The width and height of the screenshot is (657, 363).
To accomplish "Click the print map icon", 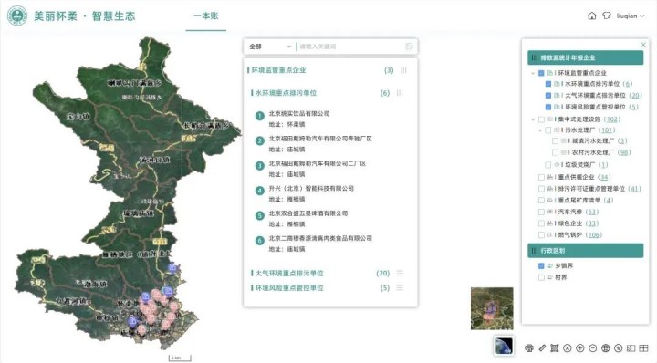I will [528, 347].
